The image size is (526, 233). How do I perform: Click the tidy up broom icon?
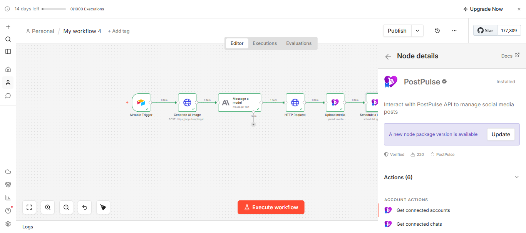(x=103, y=207)
